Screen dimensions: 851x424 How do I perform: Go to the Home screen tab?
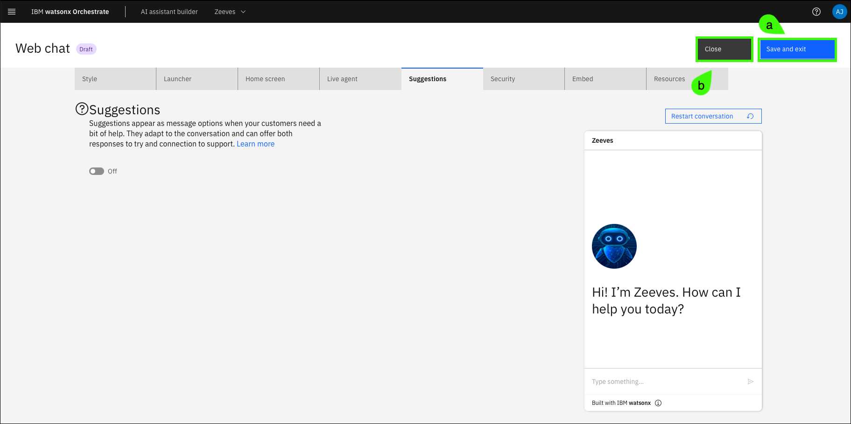coord(278,79)
